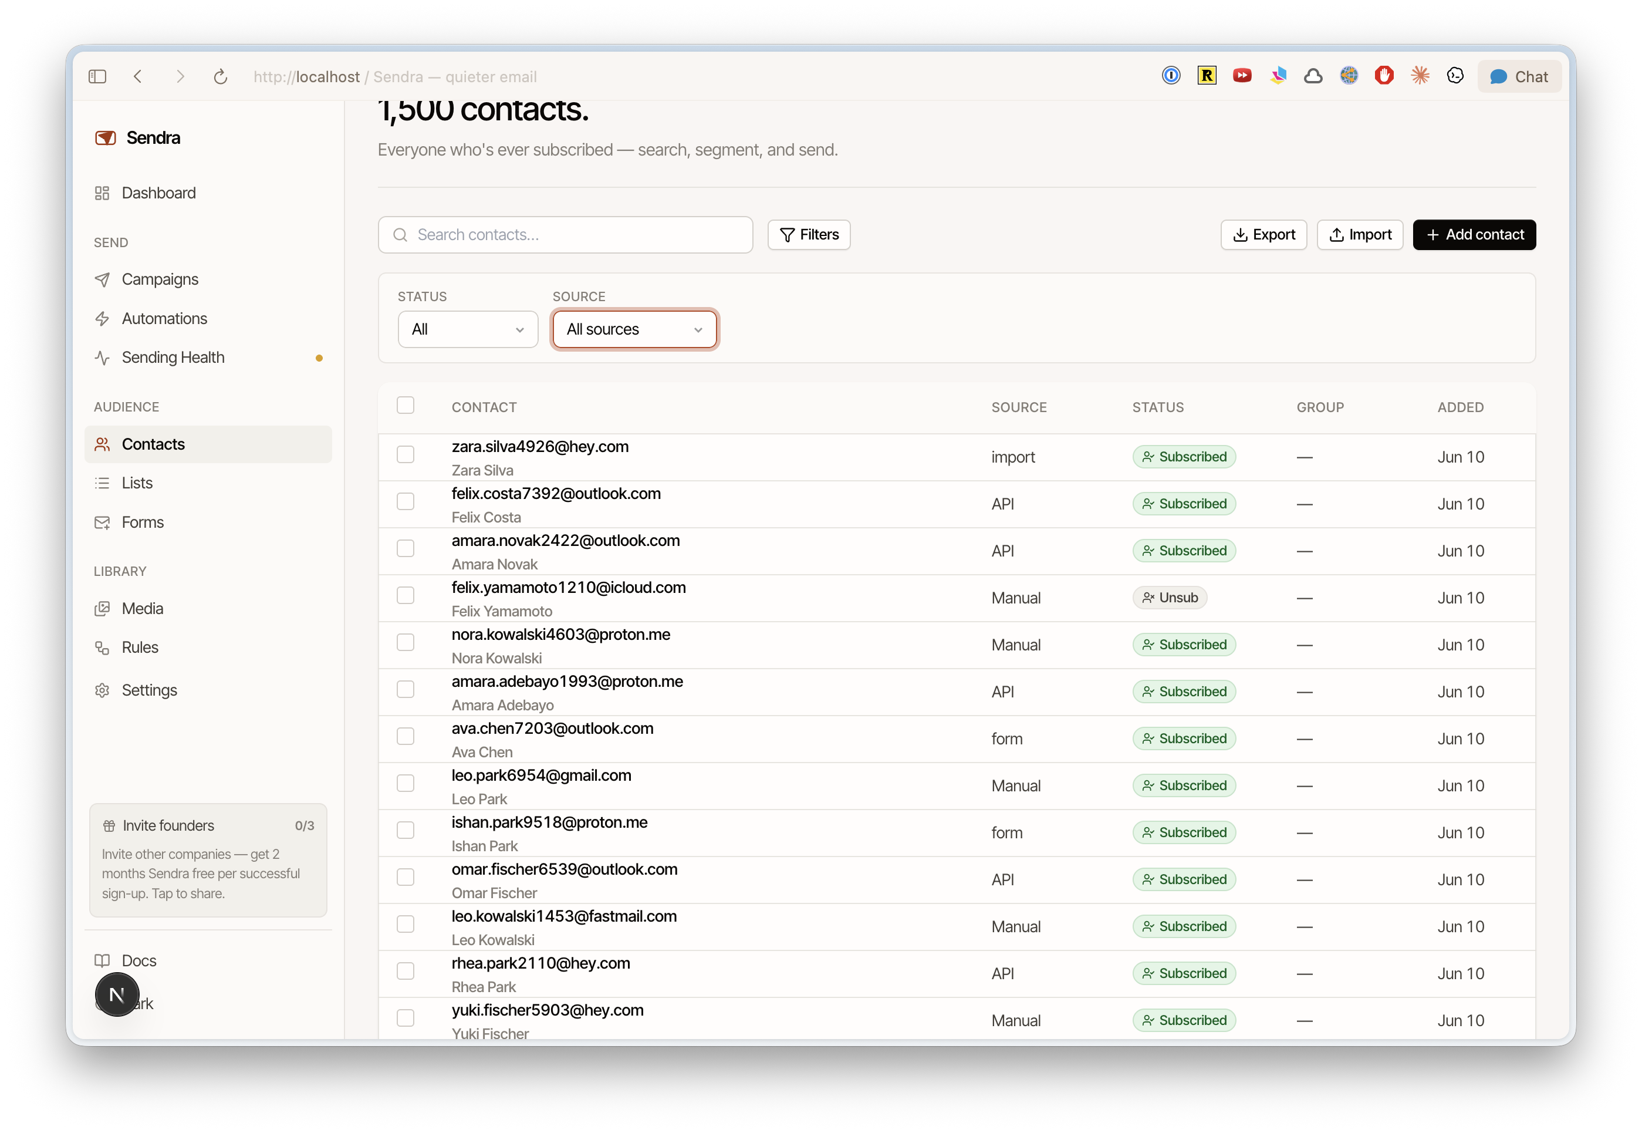Check the Leo Park row checkbox
This screenshot has width=1642, height=1133.
click(x=405, y=783)
